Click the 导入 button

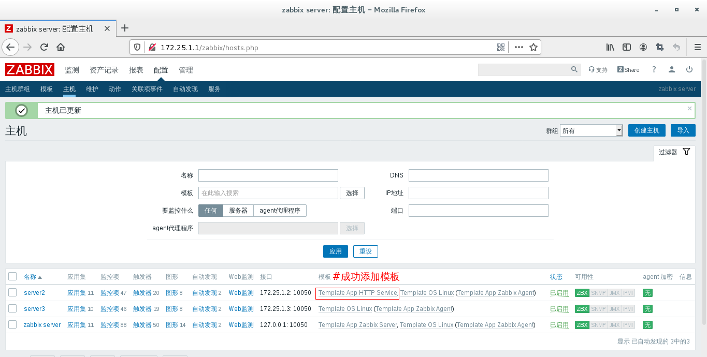(x=683, y=130)
